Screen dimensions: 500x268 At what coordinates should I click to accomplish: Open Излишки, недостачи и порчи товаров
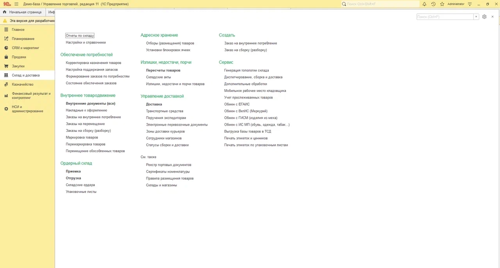(x=175, y=84)
